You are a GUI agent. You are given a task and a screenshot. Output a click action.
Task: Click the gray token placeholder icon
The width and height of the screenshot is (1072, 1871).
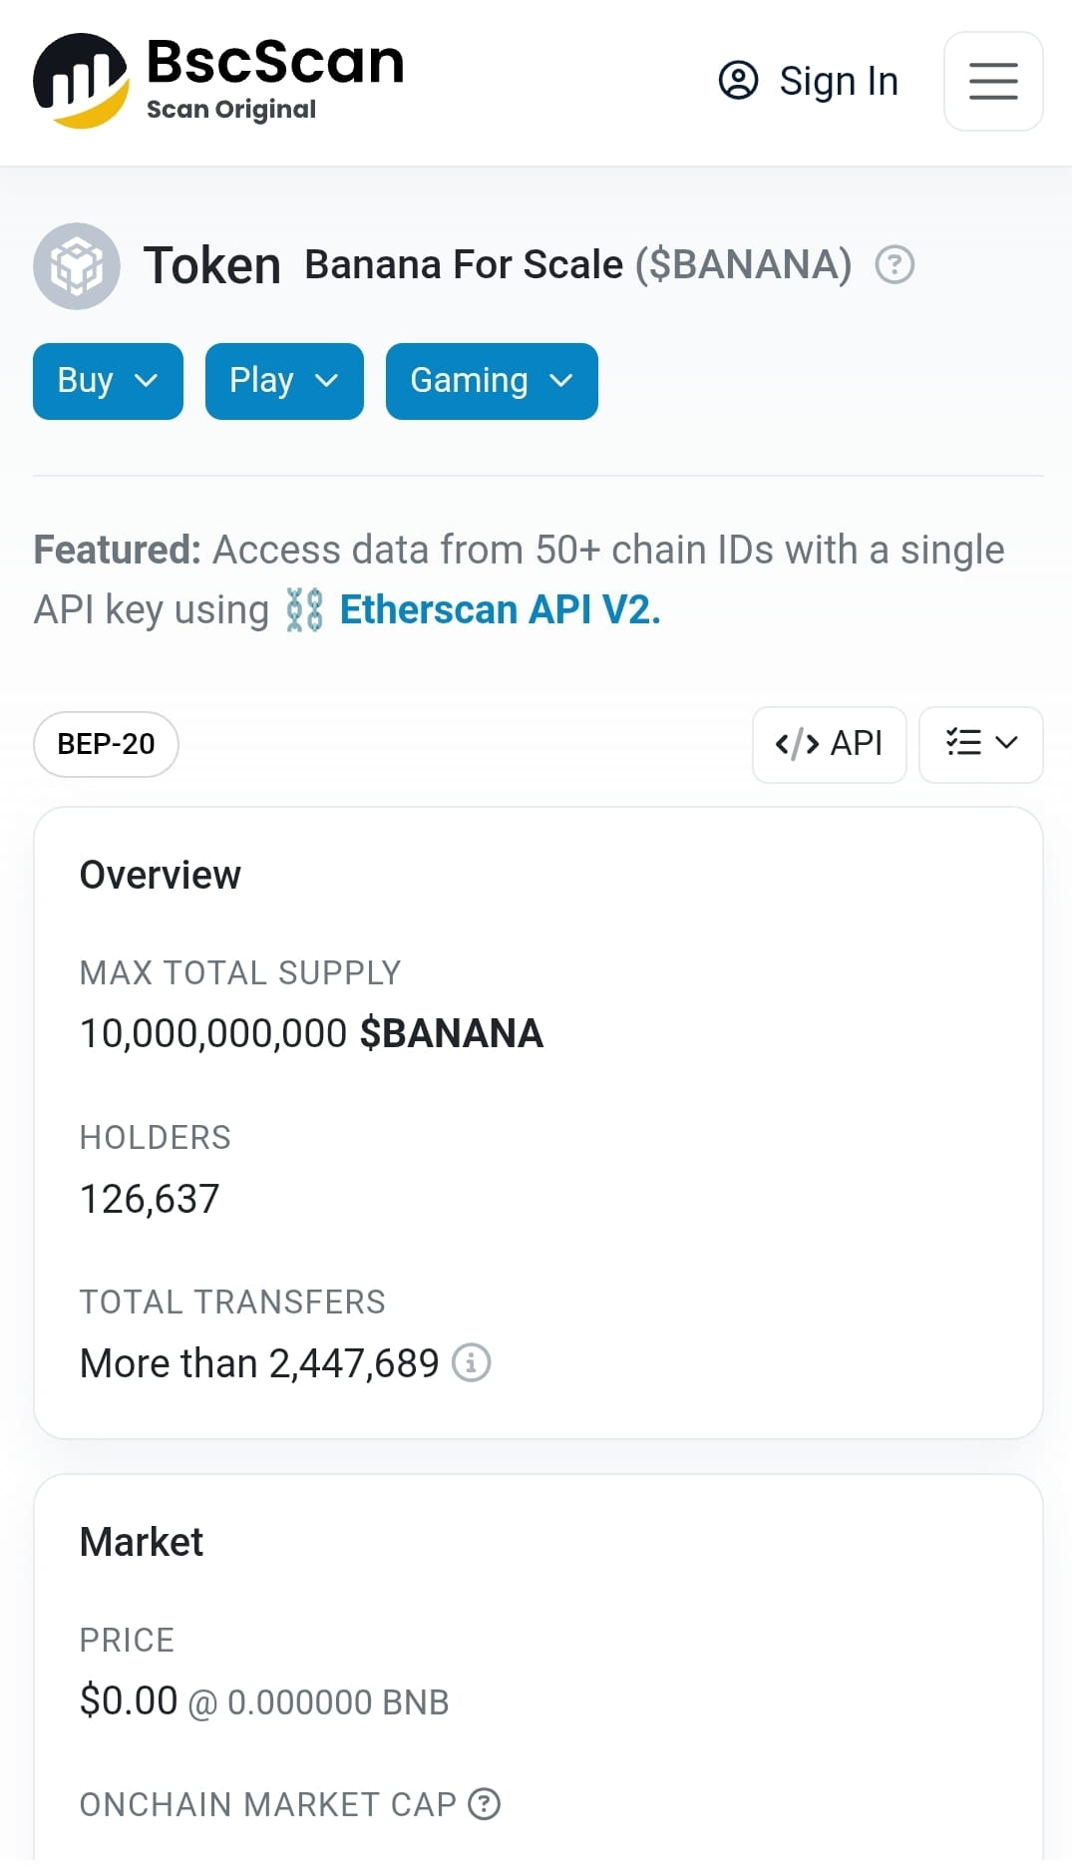point(77,266)
